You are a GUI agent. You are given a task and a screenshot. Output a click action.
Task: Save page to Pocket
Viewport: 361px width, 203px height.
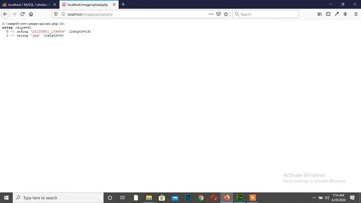tap(218, 14)
